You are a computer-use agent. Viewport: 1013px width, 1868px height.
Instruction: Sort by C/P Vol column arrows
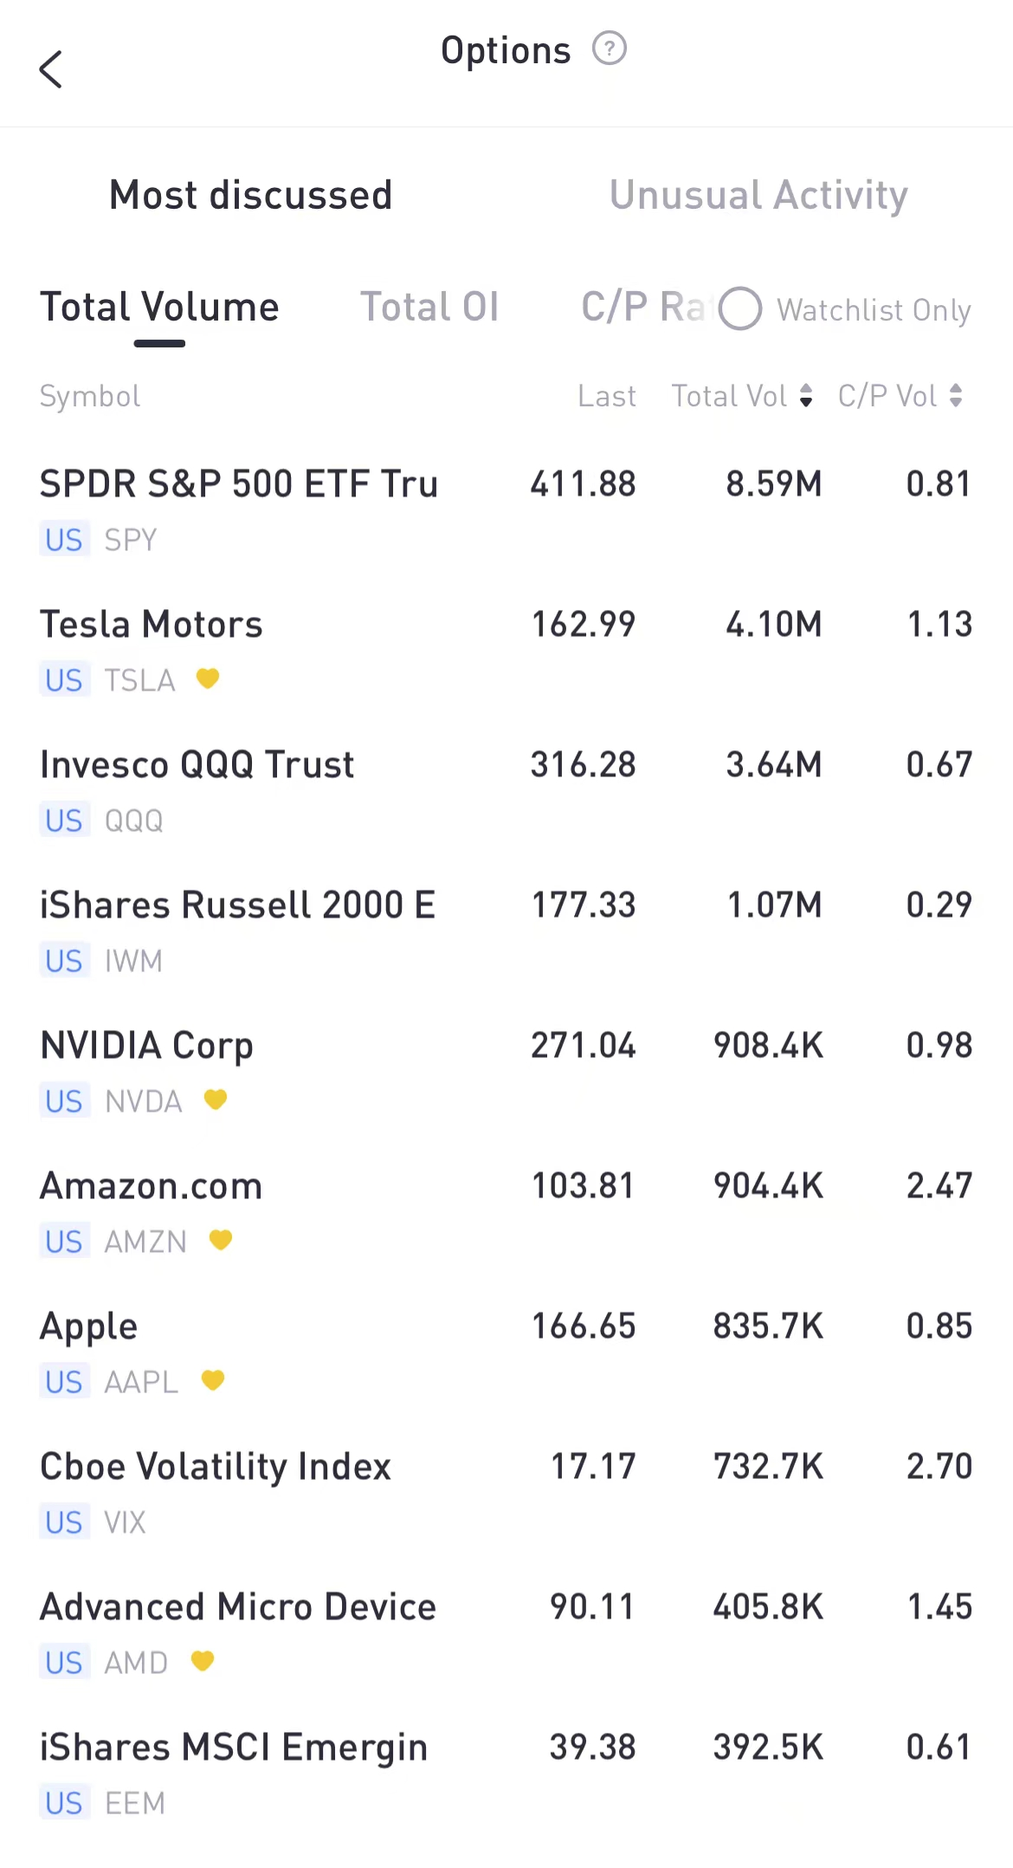[956, 396]
